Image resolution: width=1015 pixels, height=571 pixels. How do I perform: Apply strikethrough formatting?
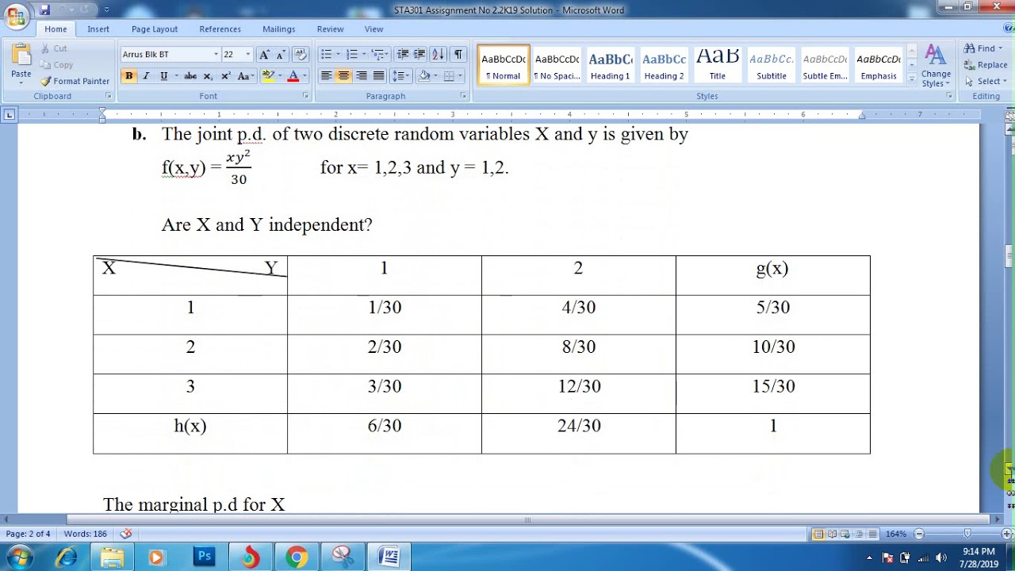click(x=190, y=76)
